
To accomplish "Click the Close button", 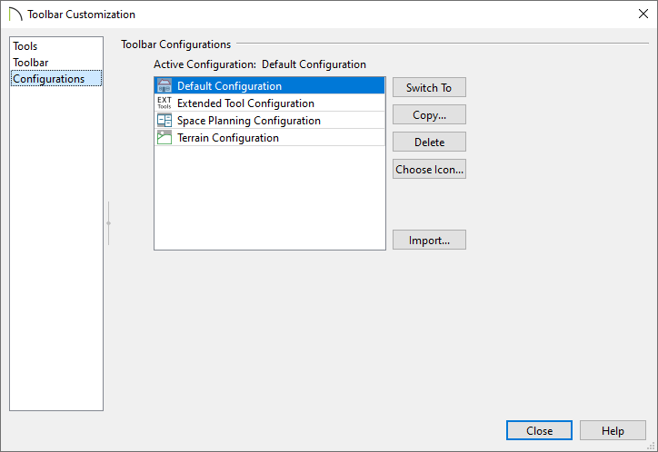I will pyautogui.click(x=539, y=430).
